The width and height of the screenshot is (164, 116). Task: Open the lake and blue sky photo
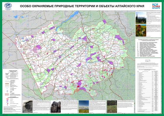(x=84, y=107)
